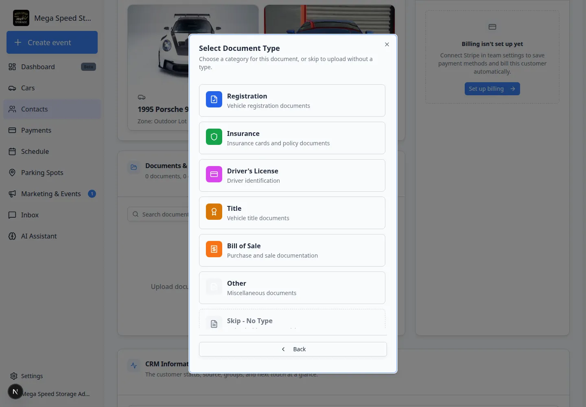The height and width of the screenshot is (407, 586).
Task: Click the pink Driver's License card icon
Action: 214,174
